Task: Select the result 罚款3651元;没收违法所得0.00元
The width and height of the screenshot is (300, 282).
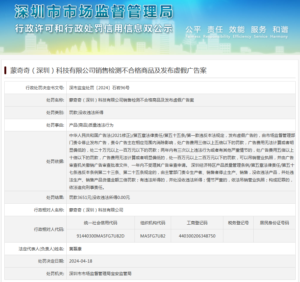Action: click(99, 197)
